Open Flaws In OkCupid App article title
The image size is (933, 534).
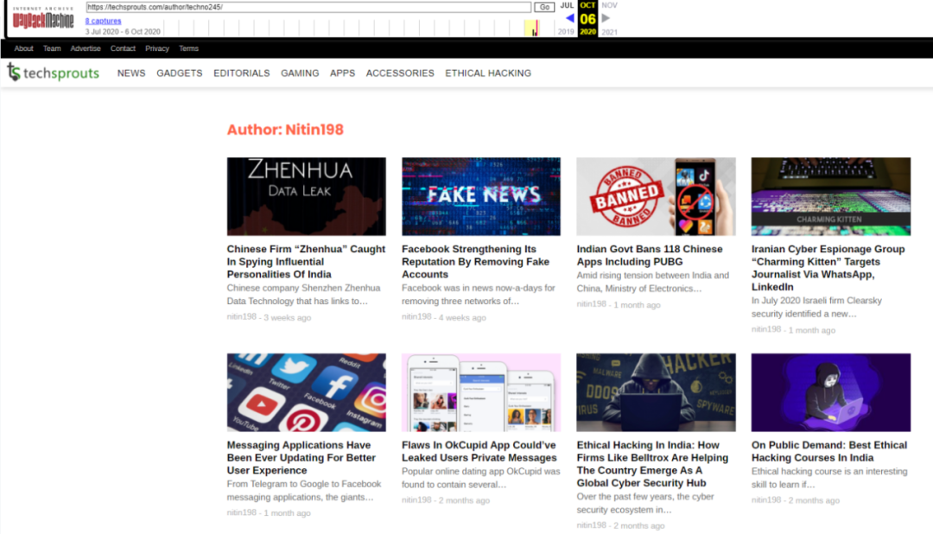point(479,451)
